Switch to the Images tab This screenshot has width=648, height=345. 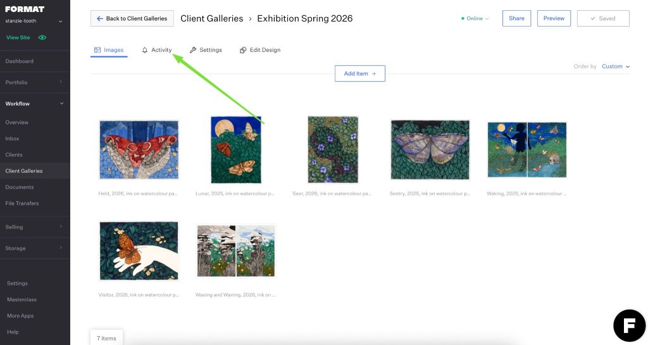pyautogui.click(x=109, y=50)
